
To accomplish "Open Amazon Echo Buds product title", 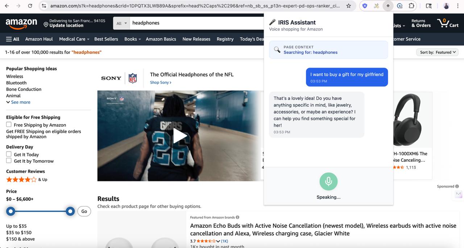I will point(323,230).
